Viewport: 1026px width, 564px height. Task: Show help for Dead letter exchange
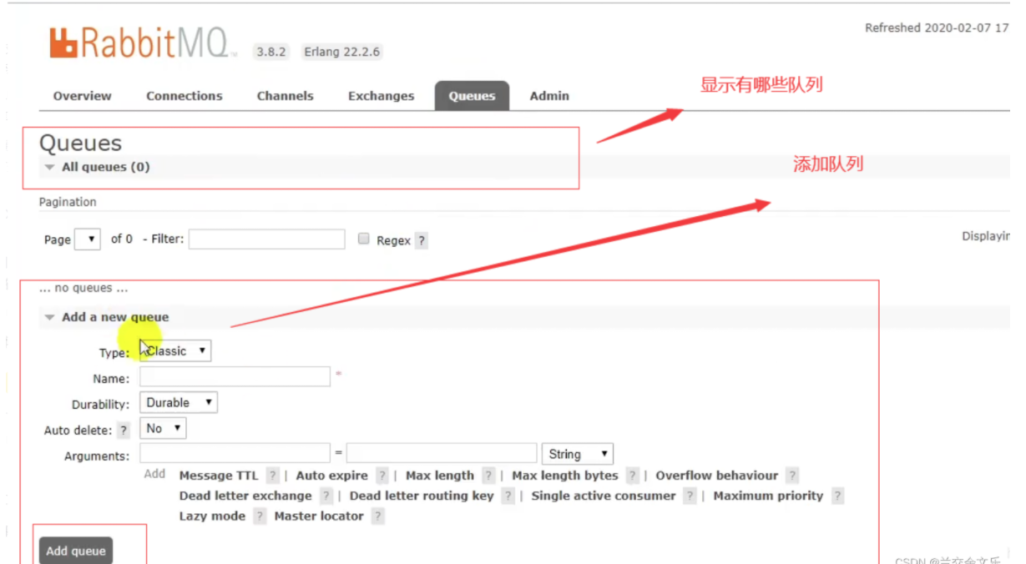click(x=326, y=496)
